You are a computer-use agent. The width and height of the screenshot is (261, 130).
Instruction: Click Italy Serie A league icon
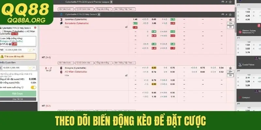point(61,14)
